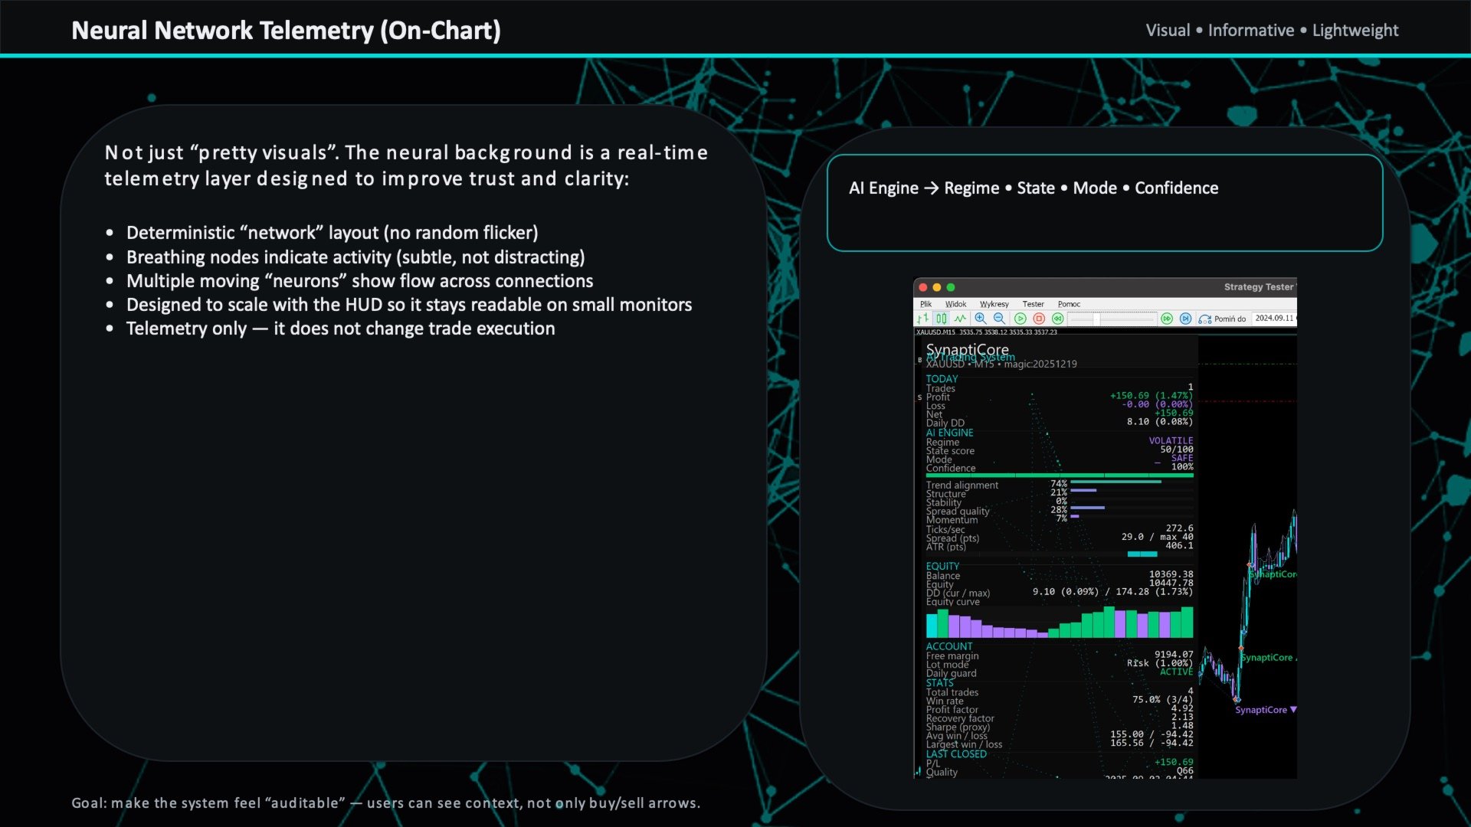Image resolution: width=1471 pixels, height=827 pixels.
Task: Click the green fast-forward button
Action: click(1167, 319)
